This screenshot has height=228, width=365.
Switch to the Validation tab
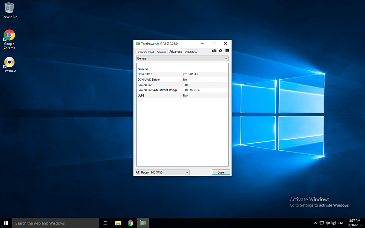(x=191, y=52)
